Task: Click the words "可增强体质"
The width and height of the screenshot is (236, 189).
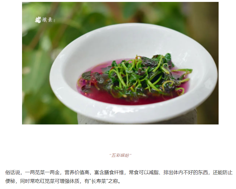Action: (x=67, y=181)
